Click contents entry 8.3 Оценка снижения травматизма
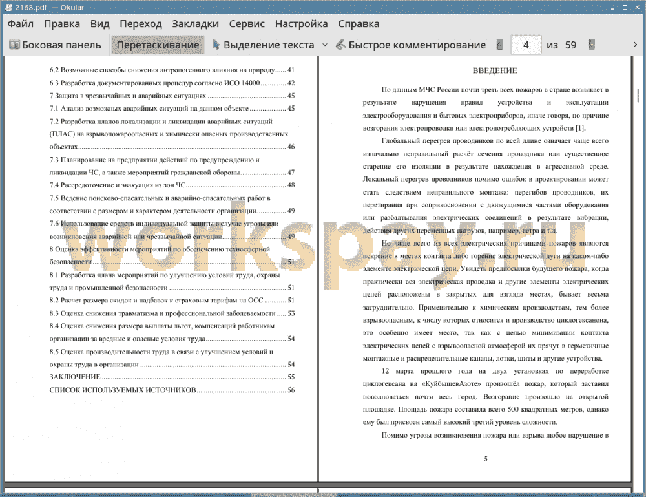The height and width of the screenshot is (497, 646). [172, 313]
